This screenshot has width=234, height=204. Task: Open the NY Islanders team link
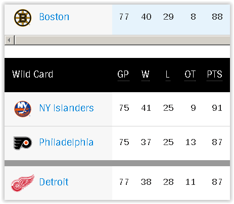[x=67, y=108]
